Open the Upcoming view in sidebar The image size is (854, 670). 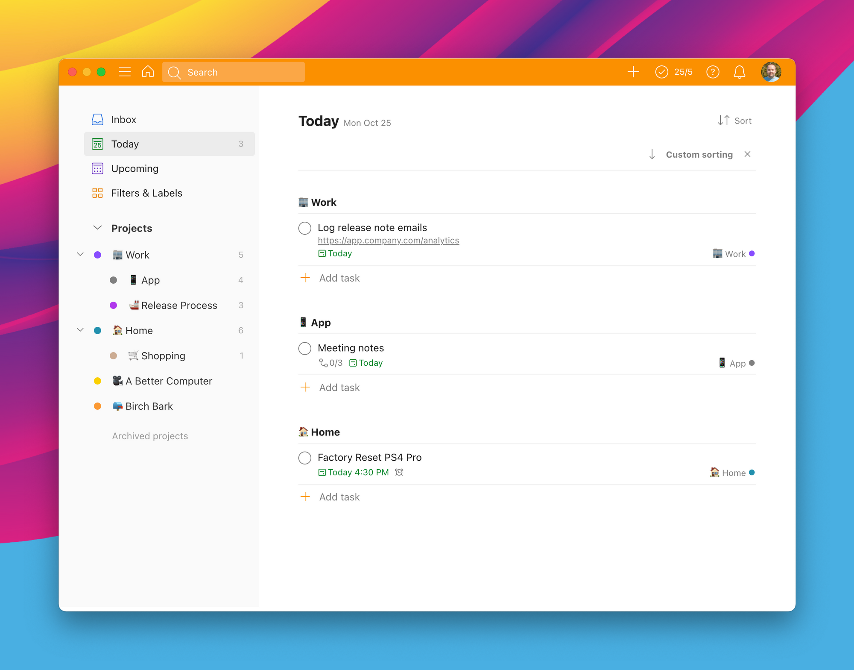[x=135, y=168]
